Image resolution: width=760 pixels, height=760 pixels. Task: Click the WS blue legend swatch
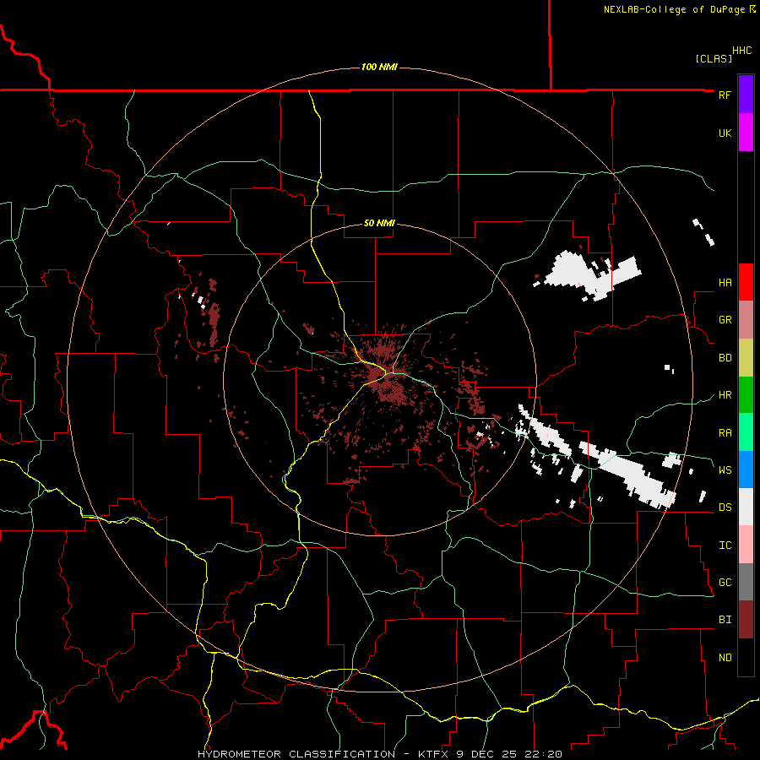pyautogui.click(x=746, y=470)
